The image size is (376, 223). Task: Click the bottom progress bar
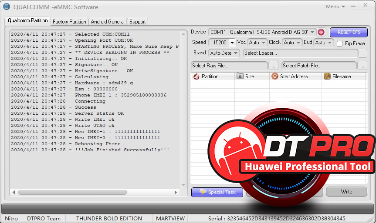187,209
